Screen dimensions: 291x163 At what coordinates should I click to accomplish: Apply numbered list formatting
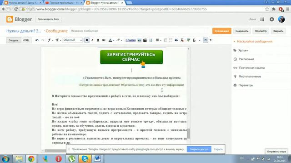click(165, 40)
